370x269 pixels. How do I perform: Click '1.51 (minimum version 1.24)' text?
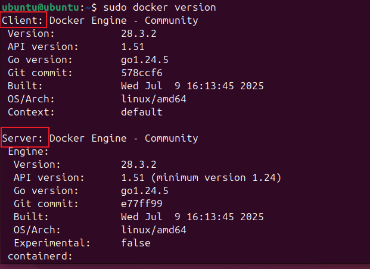(201, 178)
